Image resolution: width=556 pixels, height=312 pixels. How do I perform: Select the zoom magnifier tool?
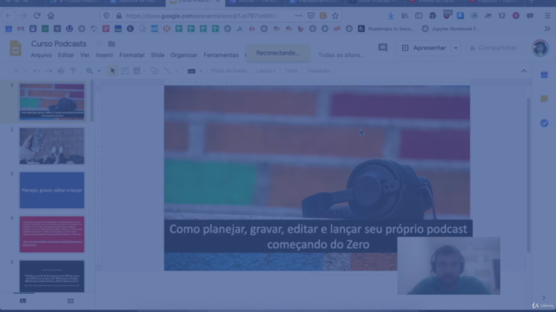click(x=89, y=71)
